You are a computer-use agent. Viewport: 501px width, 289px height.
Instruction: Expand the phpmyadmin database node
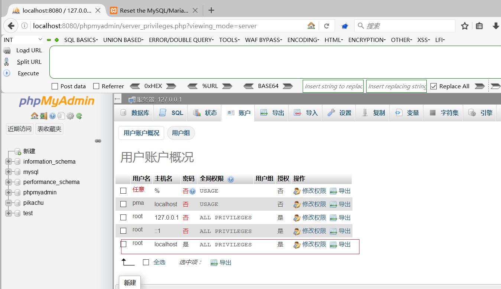click(x=9, y=193)
